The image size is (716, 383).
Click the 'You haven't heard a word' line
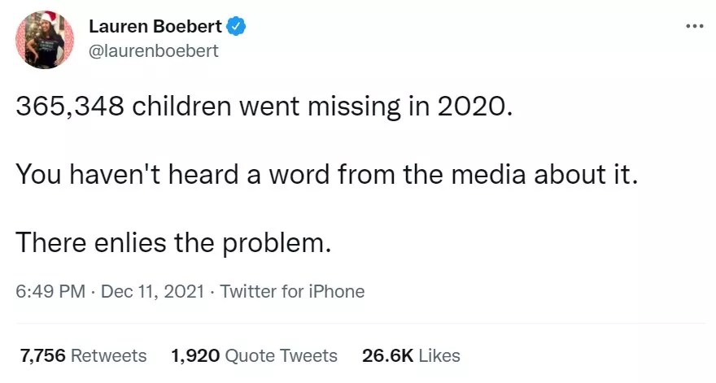point(324,174)
